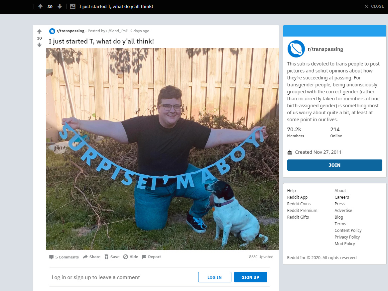
Task: Report the post with the flag icon
Action: tap(151, 257)
